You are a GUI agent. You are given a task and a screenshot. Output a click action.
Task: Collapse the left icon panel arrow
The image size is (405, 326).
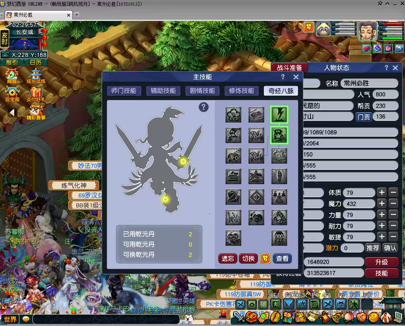[12, 112]
